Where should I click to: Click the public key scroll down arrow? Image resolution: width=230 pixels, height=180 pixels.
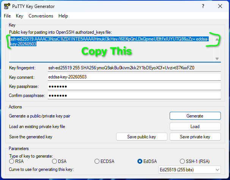217,59
